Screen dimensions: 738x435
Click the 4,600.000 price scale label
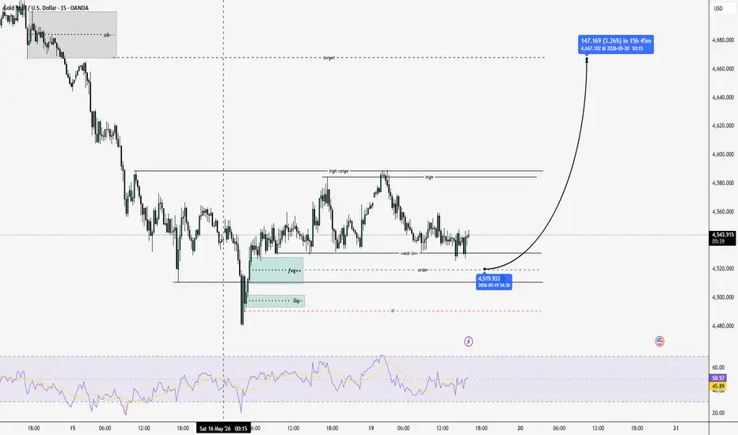[723, 154]
